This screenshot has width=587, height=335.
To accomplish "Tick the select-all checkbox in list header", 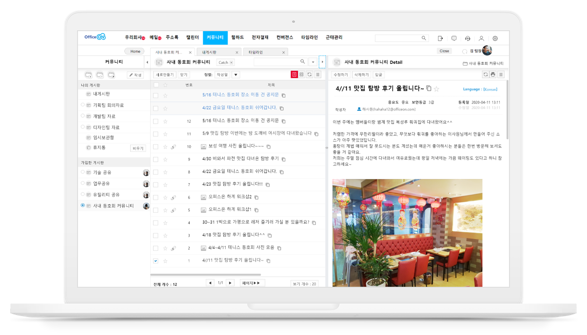I will tap(156, 85).
